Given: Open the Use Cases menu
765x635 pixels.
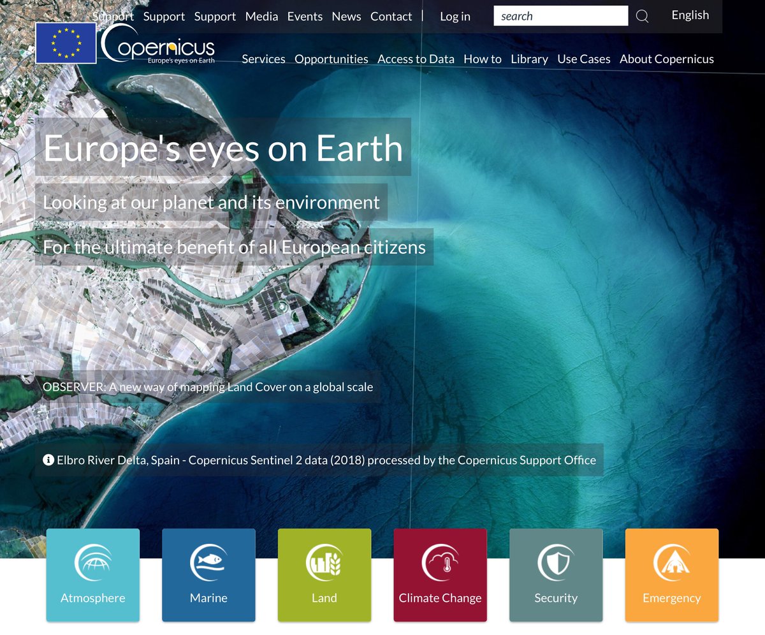Looking at the screenshot, I should coord(584,59).
